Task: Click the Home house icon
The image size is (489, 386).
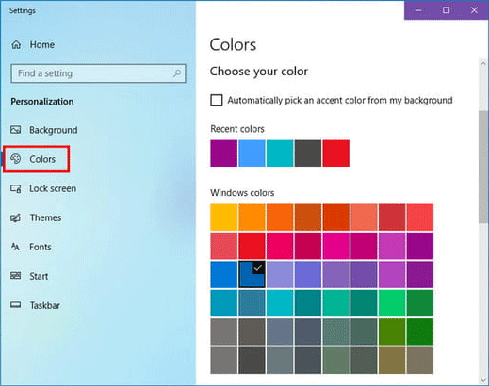Action: point(16,45)
